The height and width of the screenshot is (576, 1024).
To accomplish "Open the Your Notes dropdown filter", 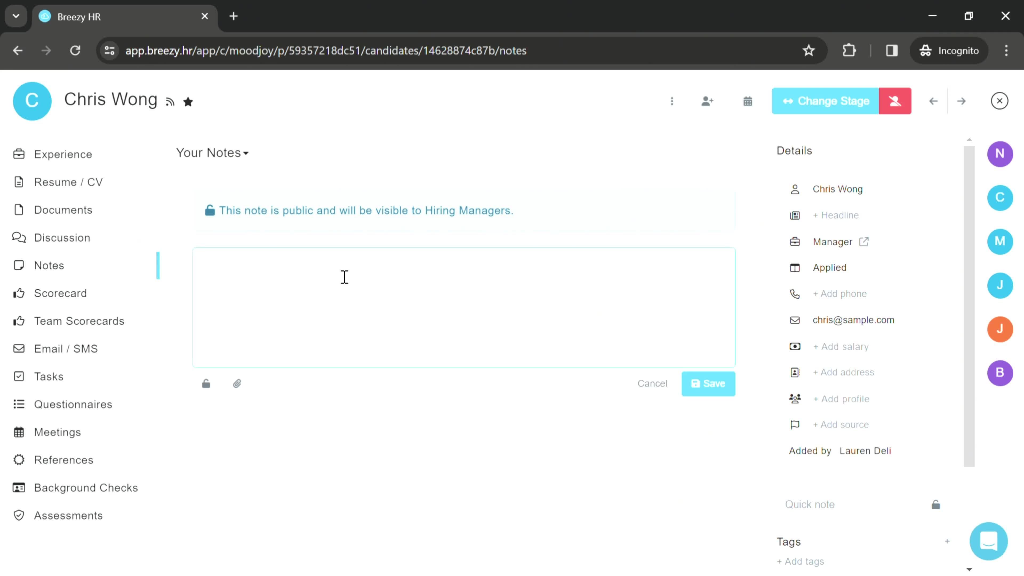I will (x=212, y=153).
